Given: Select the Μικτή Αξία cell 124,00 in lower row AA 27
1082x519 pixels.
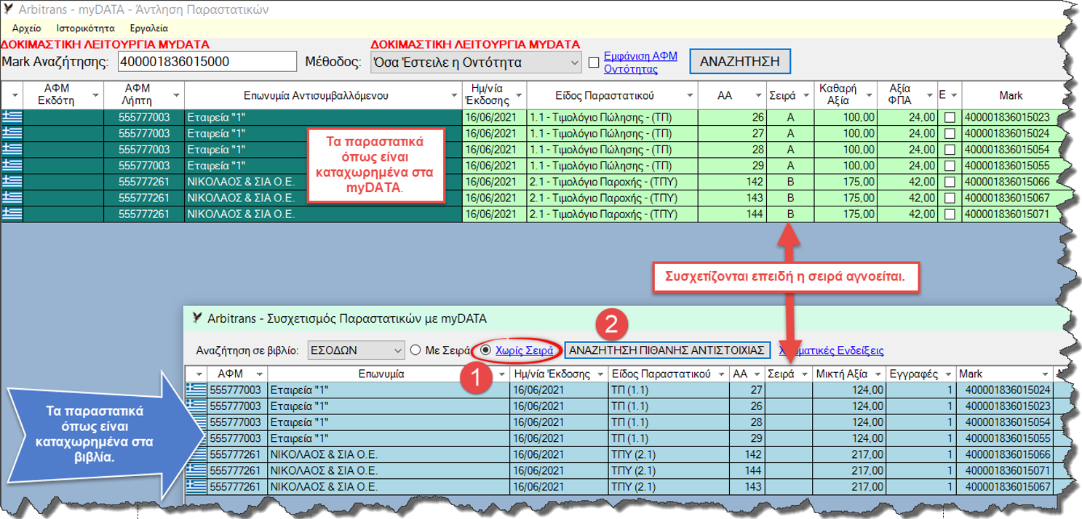Looking at the screenshot, I should pyautogui.click(x=850, y=390).
